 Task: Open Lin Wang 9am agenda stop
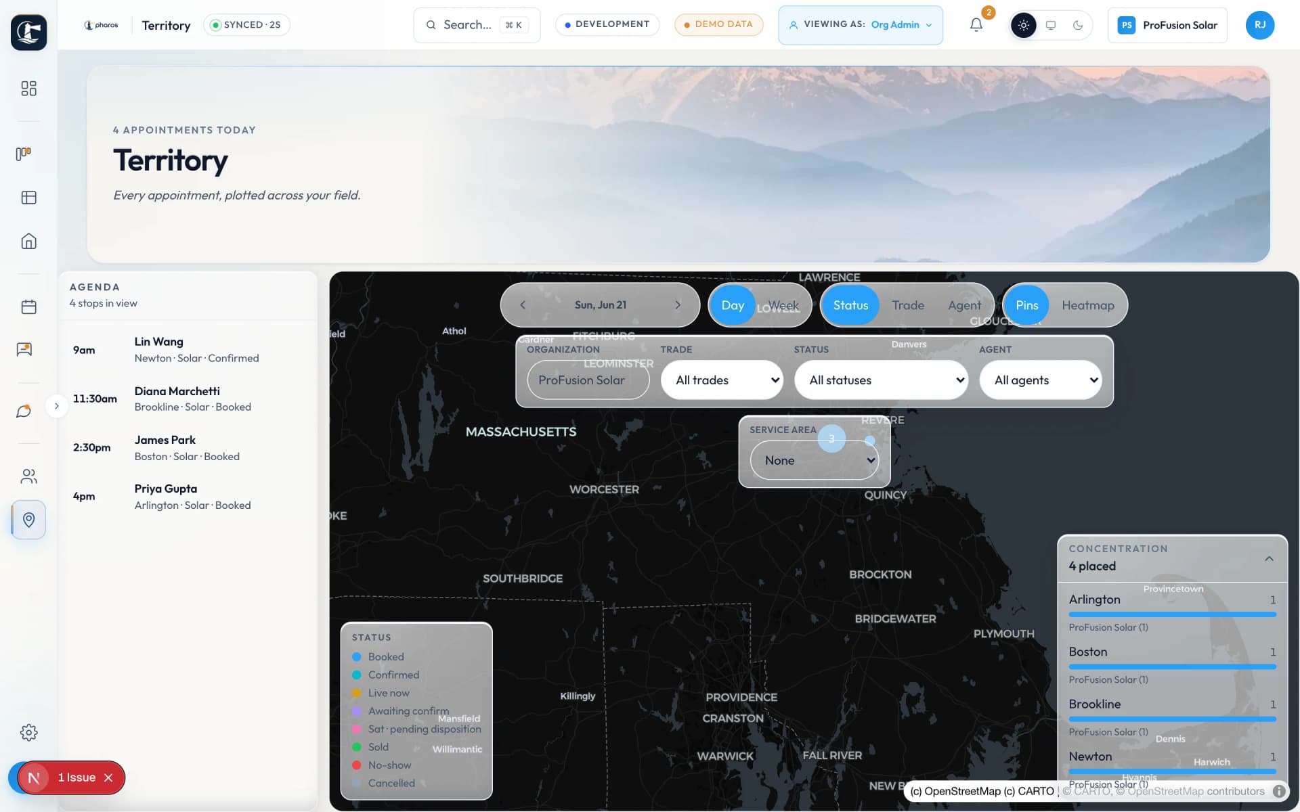[188, 350]
